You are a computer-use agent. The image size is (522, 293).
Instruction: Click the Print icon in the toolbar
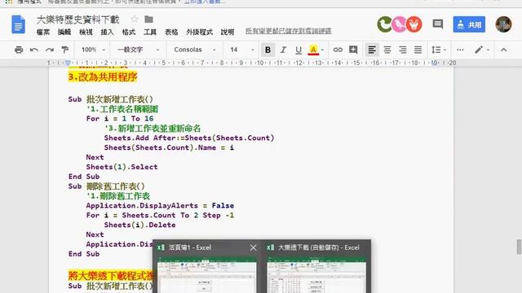click(x=19, y=50)
